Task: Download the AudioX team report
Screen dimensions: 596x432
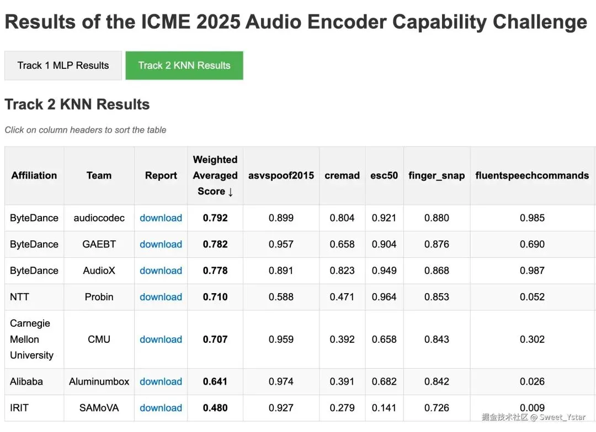Action: click(x=161, y=271)
